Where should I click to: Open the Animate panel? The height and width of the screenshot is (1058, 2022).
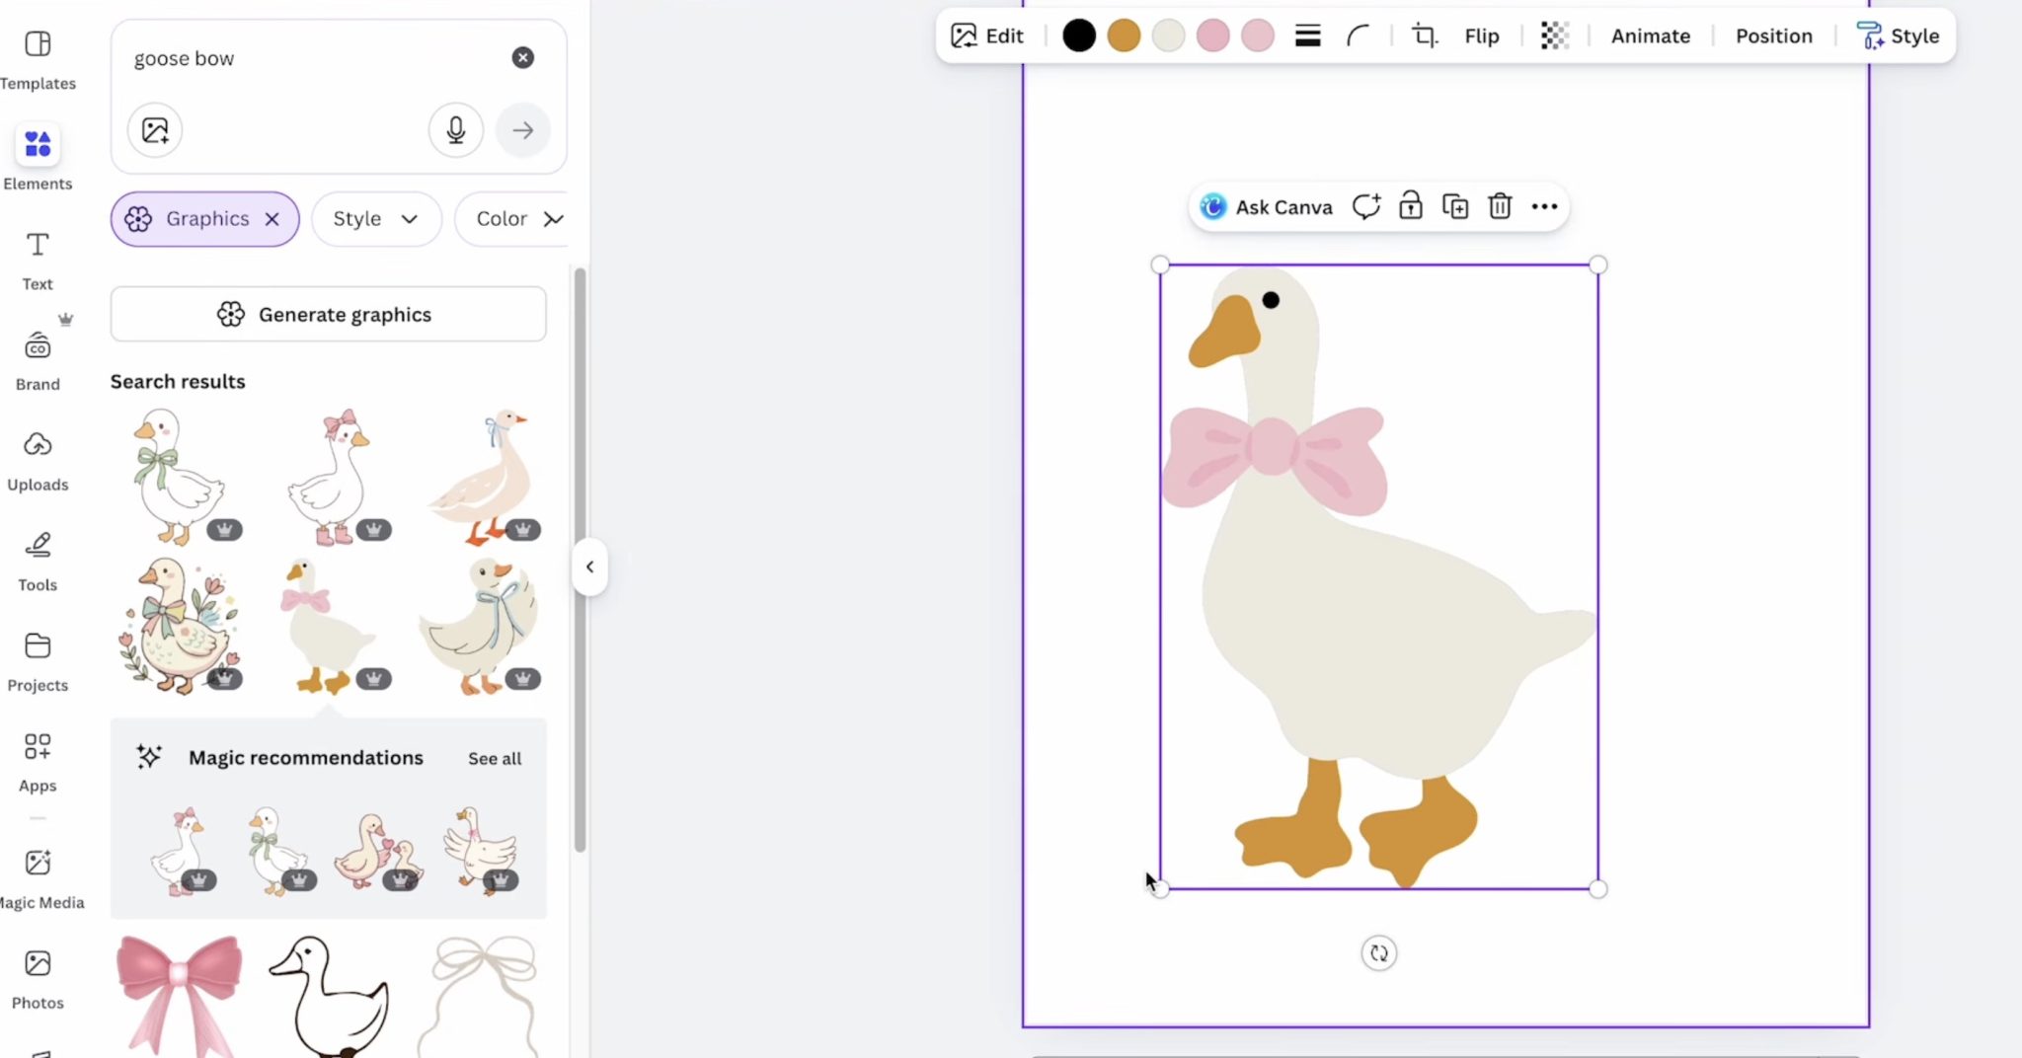(1649, 36)
